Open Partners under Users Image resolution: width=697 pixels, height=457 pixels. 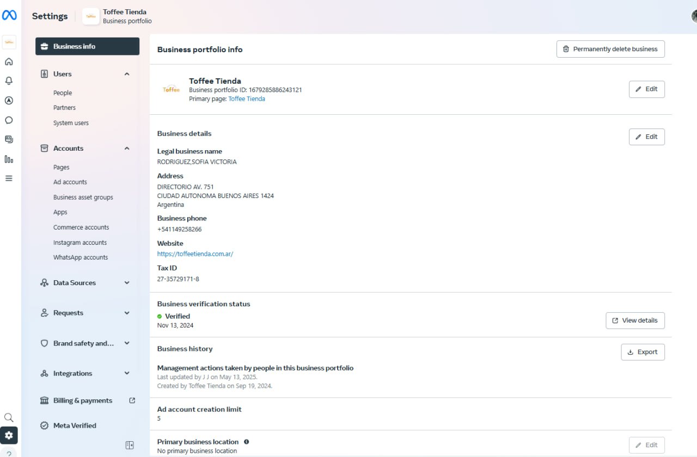tap(64, 108)
